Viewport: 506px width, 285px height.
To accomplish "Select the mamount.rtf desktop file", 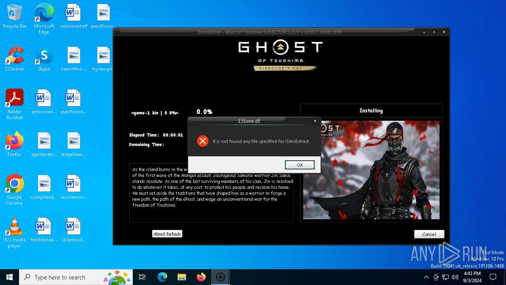I will click(x=74, y=17).
